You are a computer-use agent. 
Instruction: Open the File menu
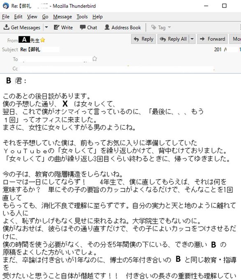(6, 17)
